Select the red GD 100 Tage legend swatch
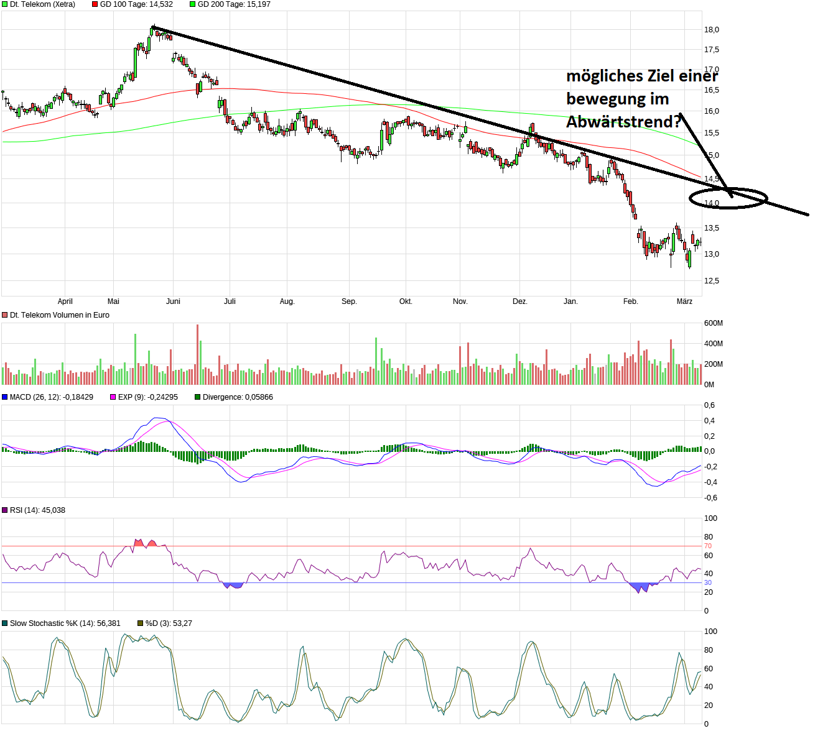Image resolution: width=833 pixels, height=731 pixels. point(95,4)
